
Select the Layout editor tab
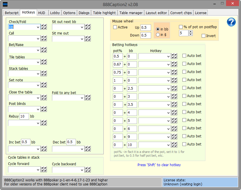click(156, 13)
